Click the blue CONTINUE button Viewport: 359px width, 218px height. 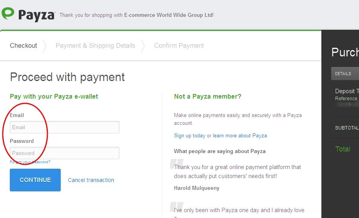coord(35,180)
